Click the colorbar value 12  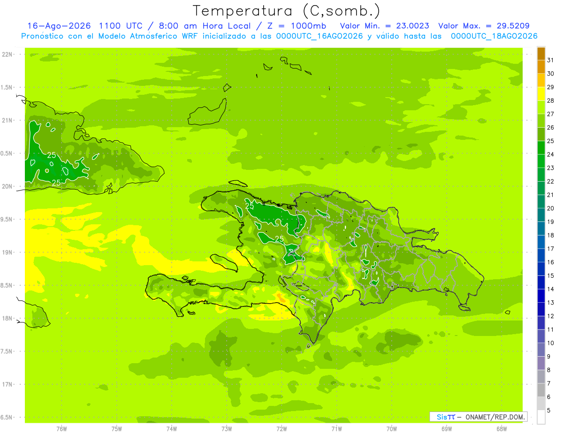[550, 316]
